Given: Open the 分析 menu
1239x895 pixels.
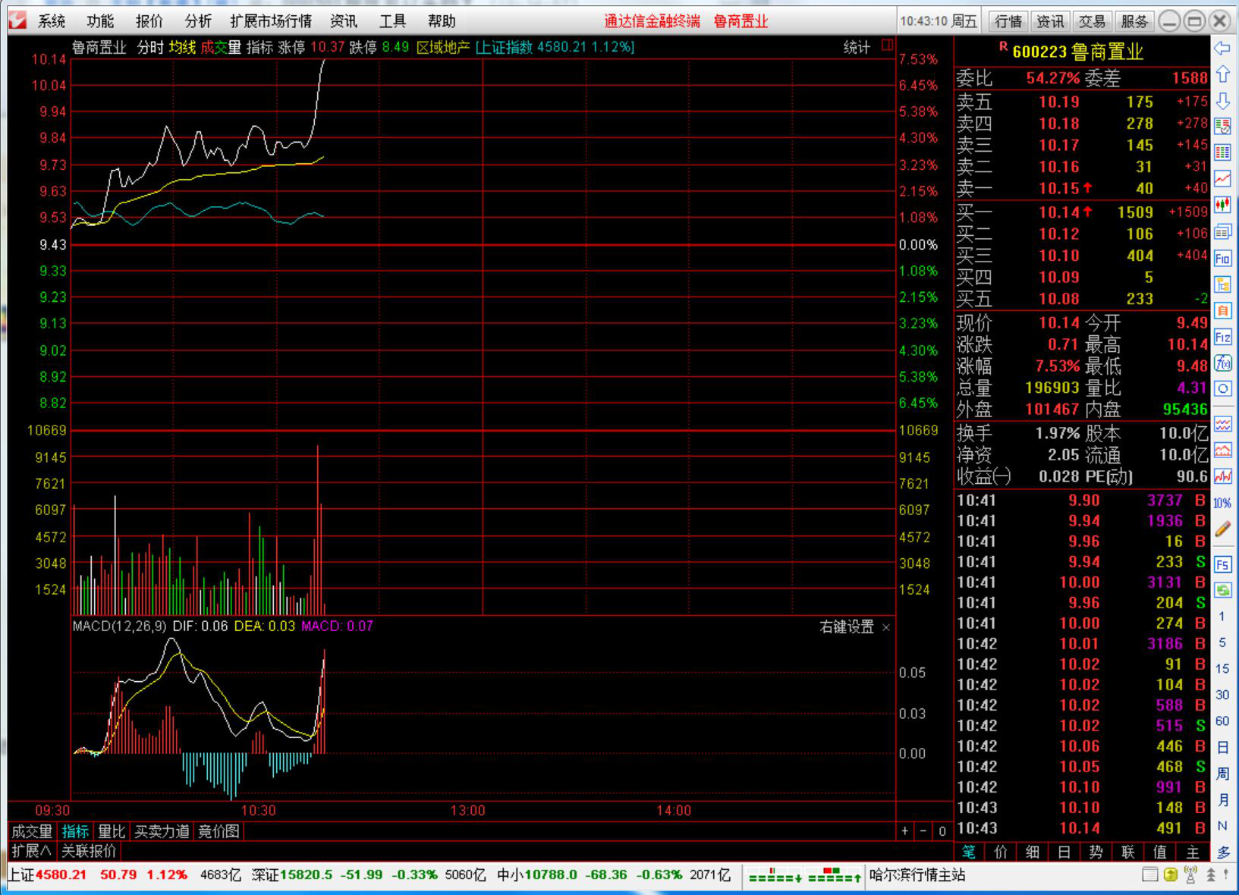Looking at the screenshot, I should coord(198,21).
